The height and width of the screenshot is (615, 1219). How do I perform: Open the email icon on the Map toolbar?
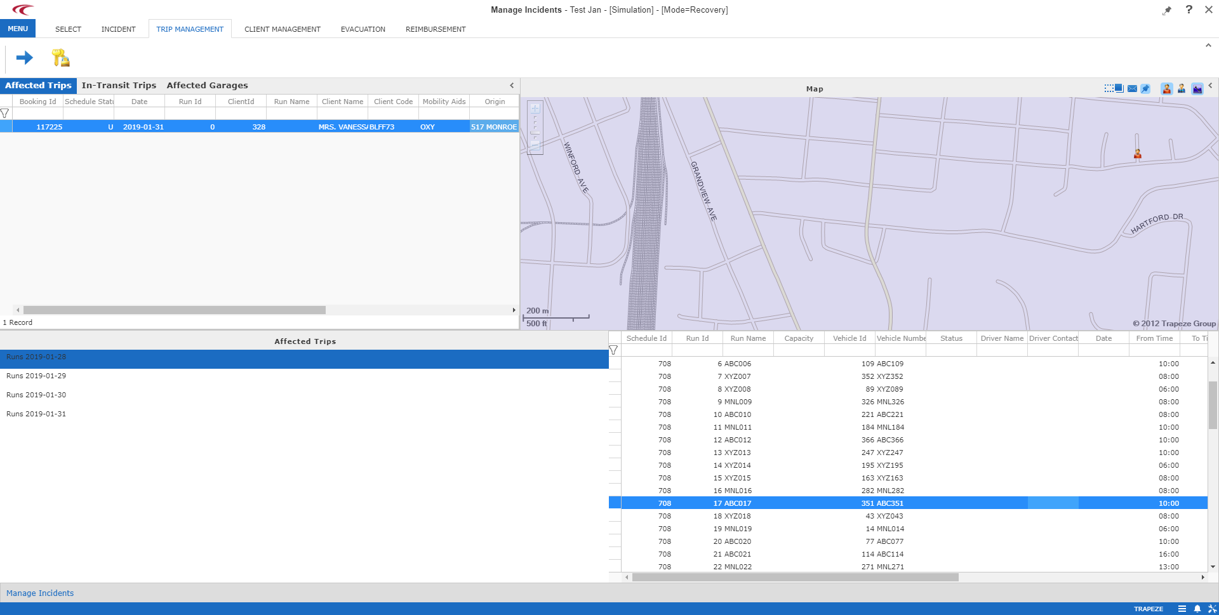(1133, 88)
